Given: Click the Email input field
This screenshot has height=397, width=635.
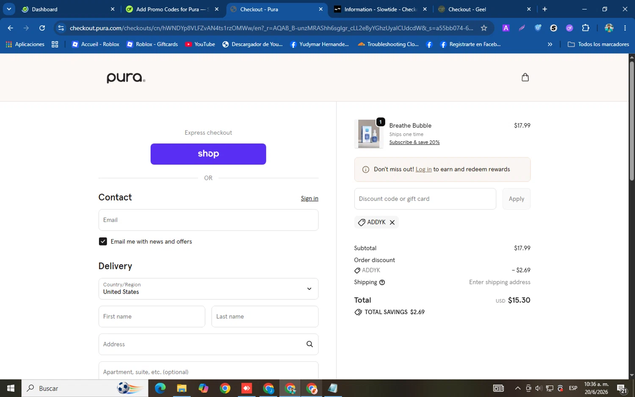Looking at the screenshot, I should (208, 220).
